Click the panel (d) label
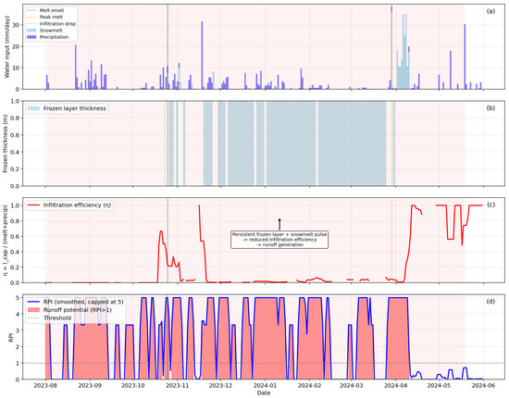 490,301
